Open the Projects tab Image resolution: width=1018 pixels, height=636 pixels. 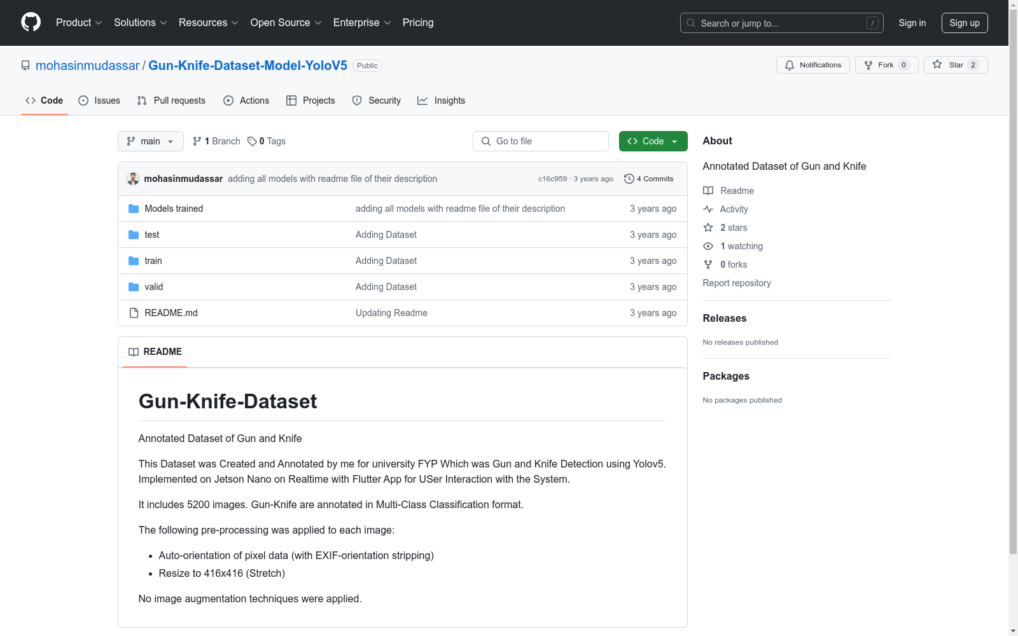pyautogui.click(x=310, y=100)
